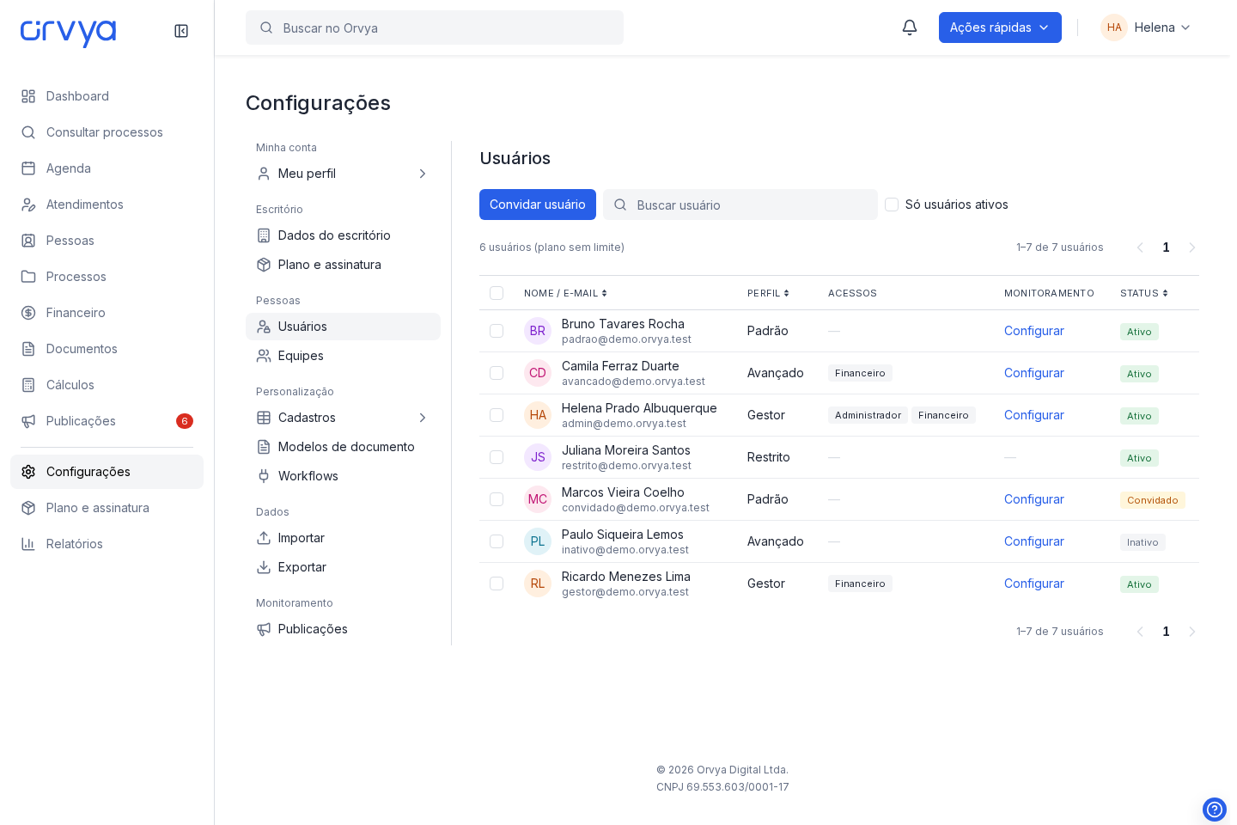Focus the Buscar usuário search box
Image resolution: width=1237 pixels, height=825 pixels.
[x=740, y=205]
